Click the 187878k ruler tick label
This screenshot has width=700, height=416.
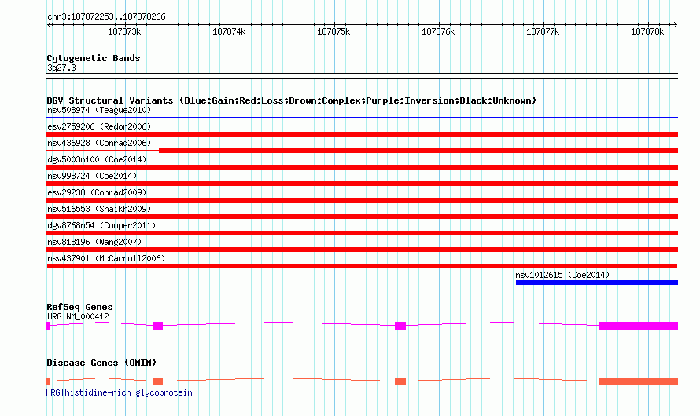647,31
